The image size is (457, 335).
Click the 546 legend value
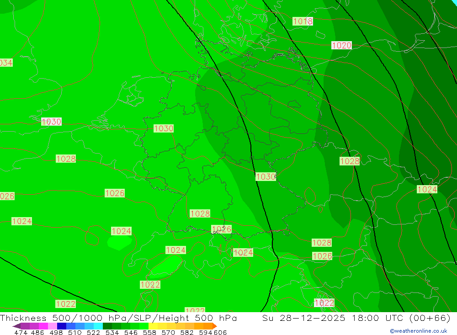tap(131, 332)
